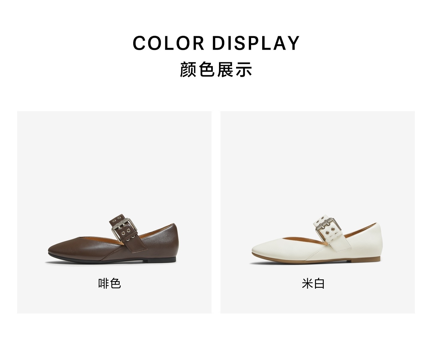
Task: Select the 米白 color label
Action: 313,283
